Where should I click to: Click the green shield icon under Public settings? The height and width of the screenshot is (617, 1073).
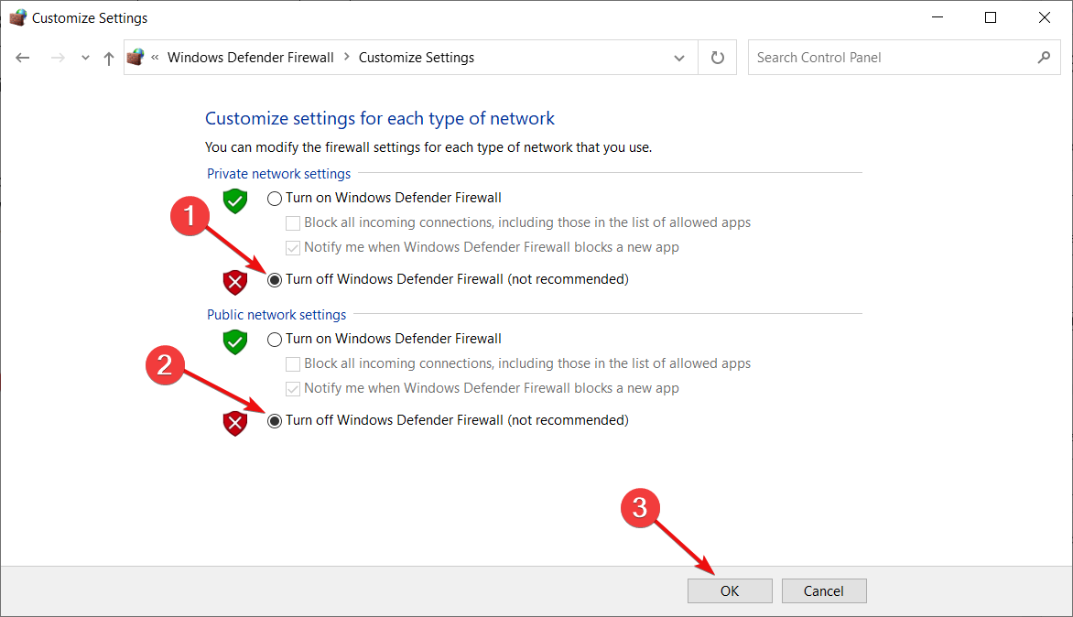234,342
